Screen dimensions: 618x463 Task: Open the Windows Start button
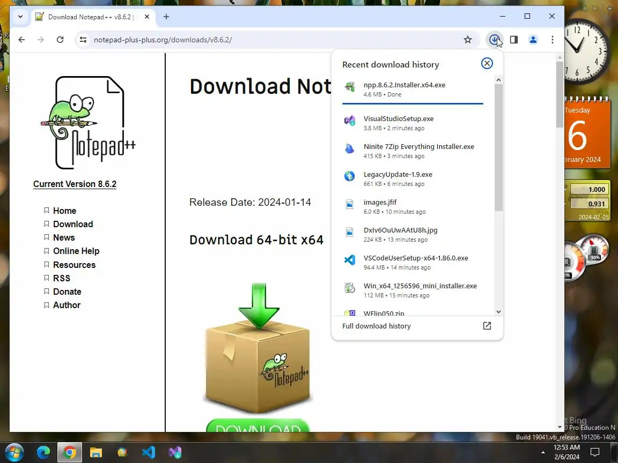14,452
